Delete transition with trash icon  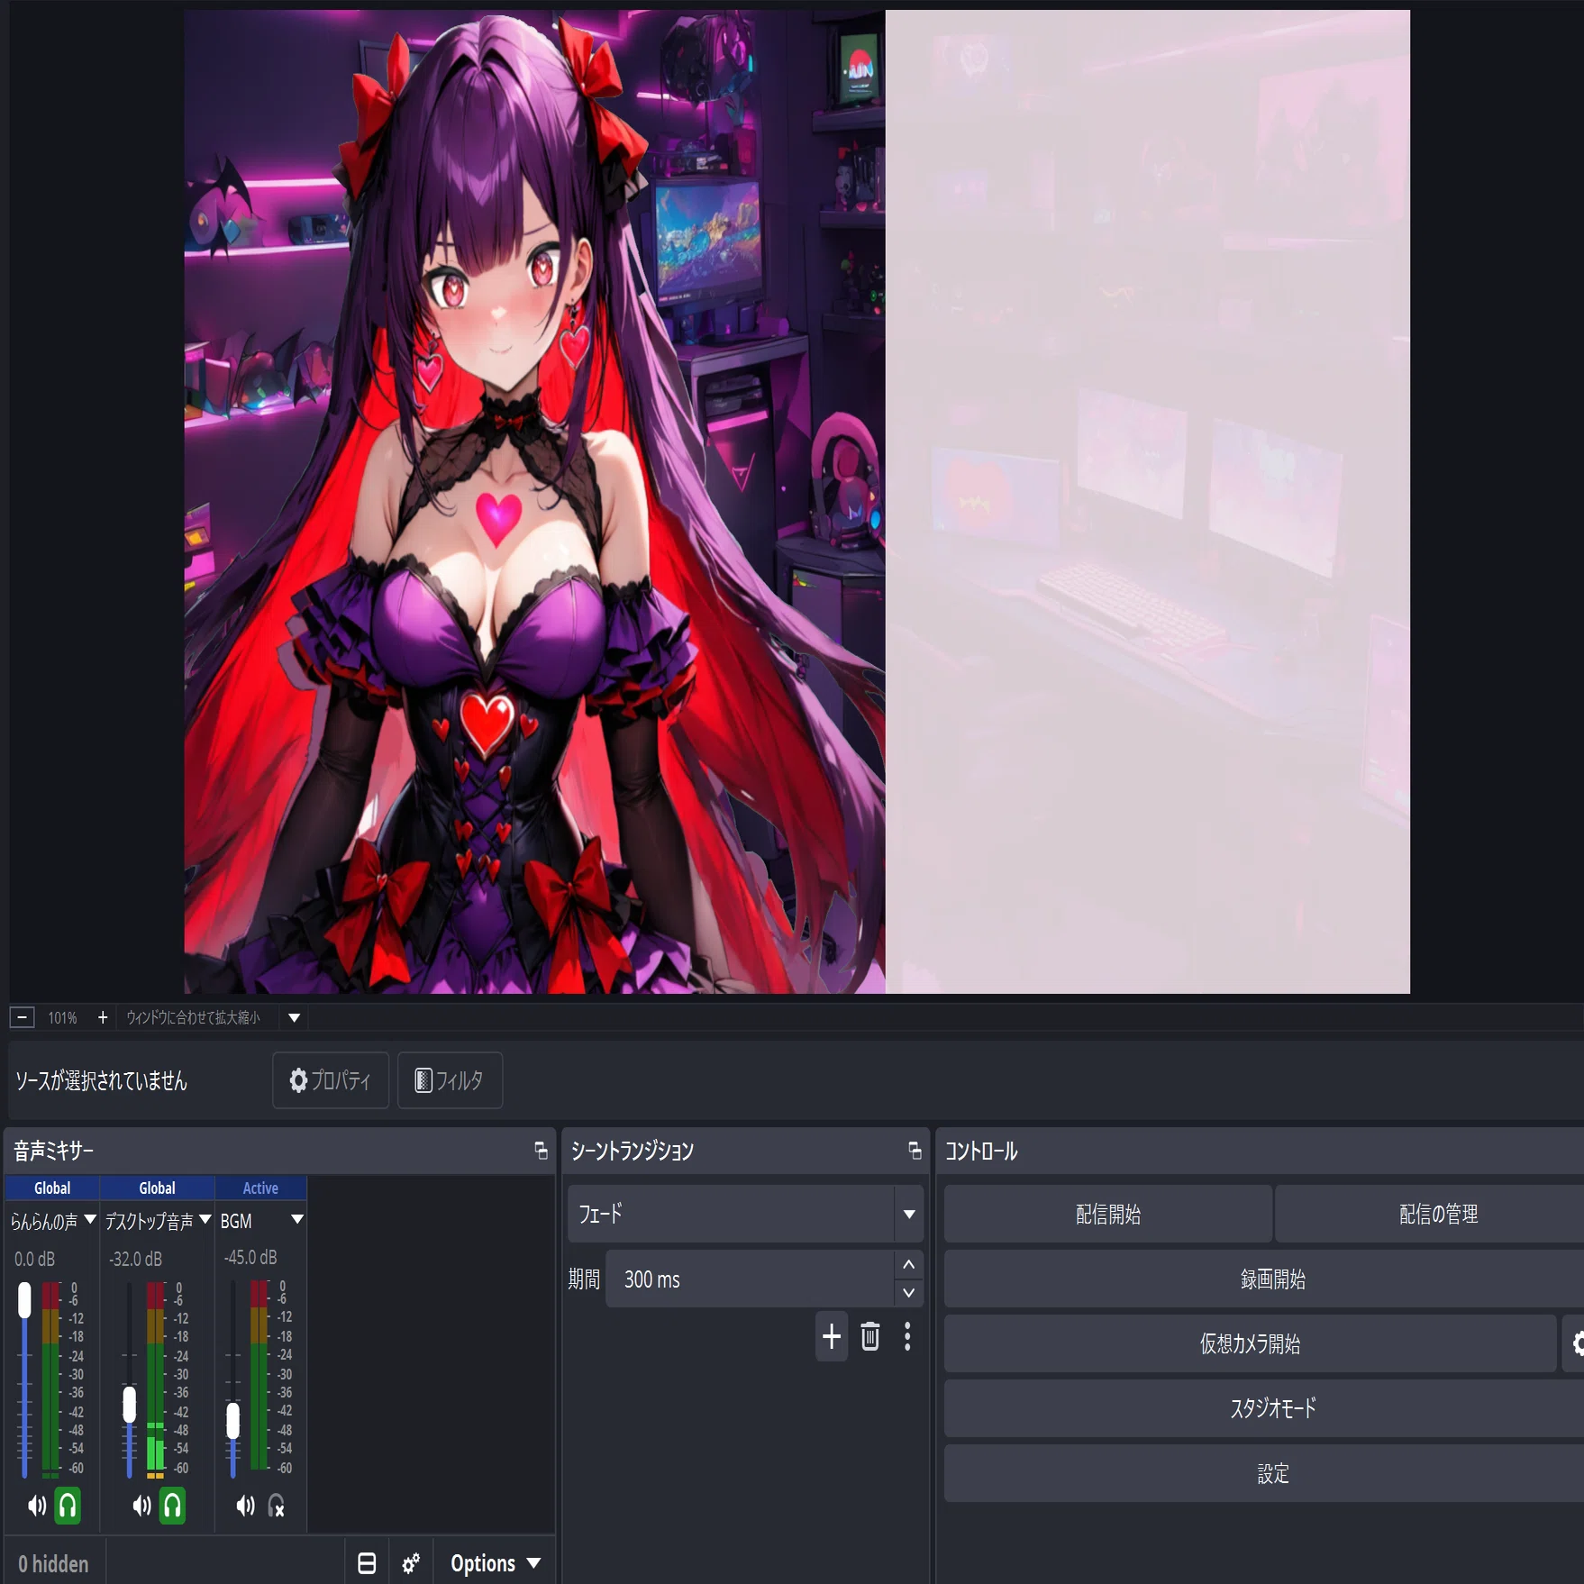pyautogui.click(x=870, y=1336)
